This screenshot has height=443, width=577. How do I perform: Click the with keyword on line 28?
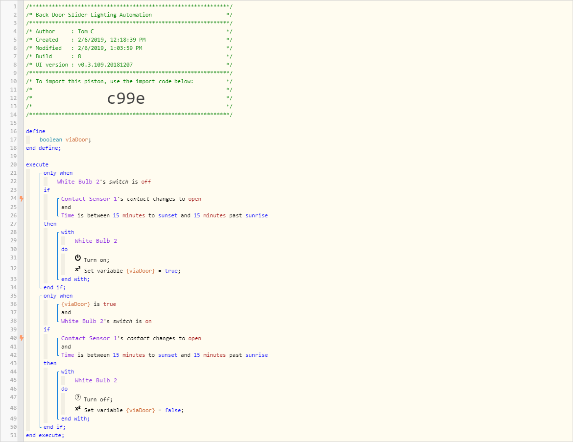click(x=67, y=232)
